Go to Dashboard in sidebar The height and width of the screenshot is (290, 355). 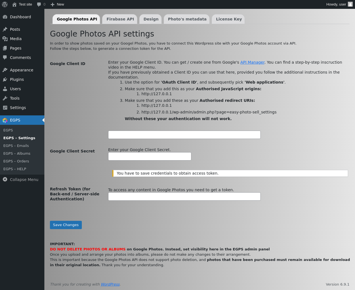(21, 17)
